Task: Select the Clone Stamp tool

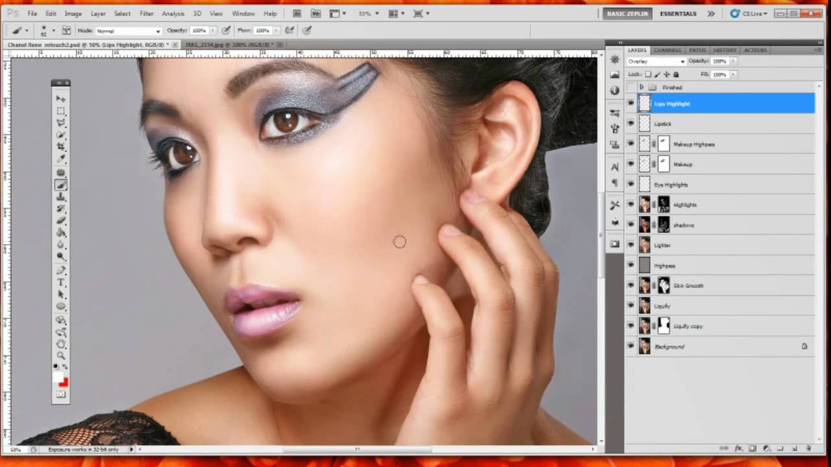Action: pos(61,197)
